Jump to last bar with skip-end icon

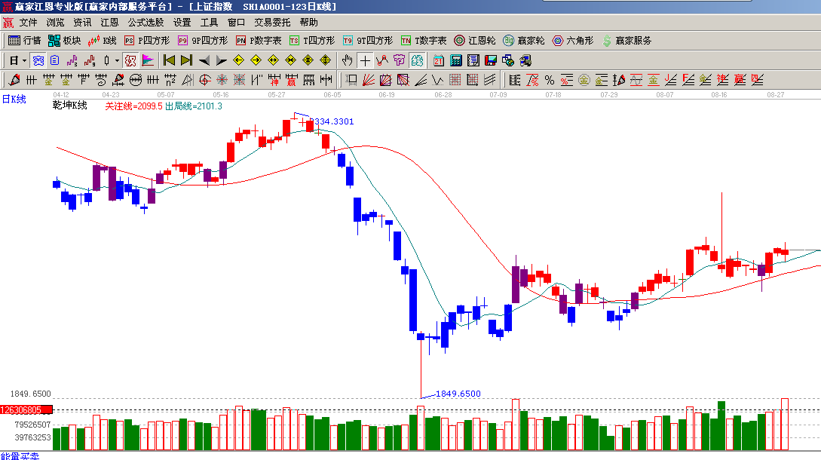click(x=186, y=60)
